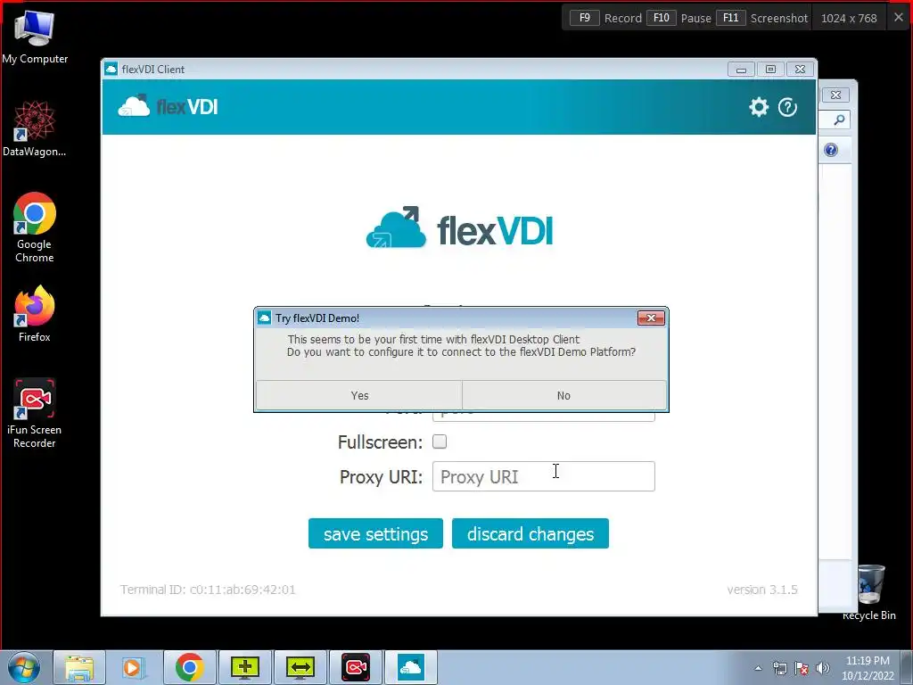This screenshot has width=913, height=685.
Task: Click the F10 Pause button
Action: (679, 18)
